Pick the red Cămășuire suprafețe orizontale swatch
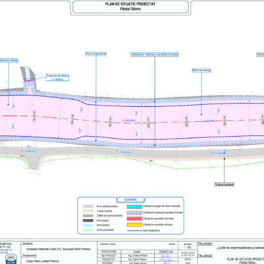The image size is (264, 264). pyautogui.click(x=135, y=219)
